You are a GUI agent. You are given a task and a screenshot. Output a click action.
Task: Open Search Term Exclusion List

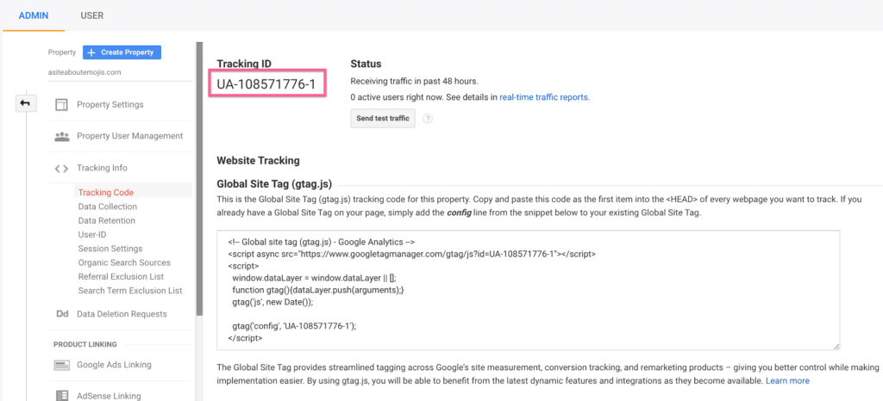131,291
